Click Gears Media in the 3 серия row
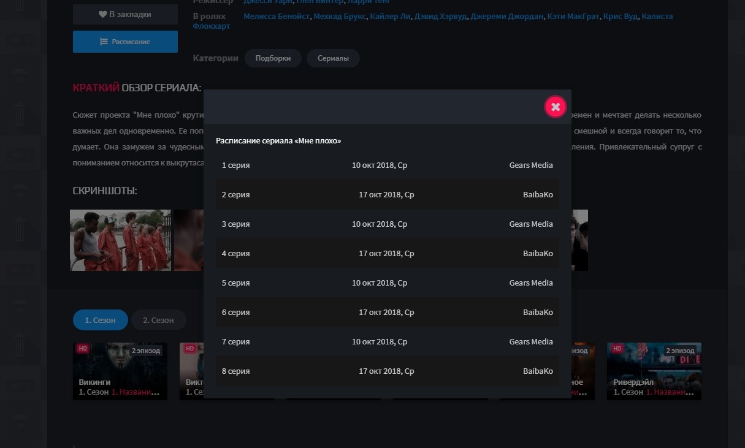This screenshot has width=745, height=448. (531, 224)
